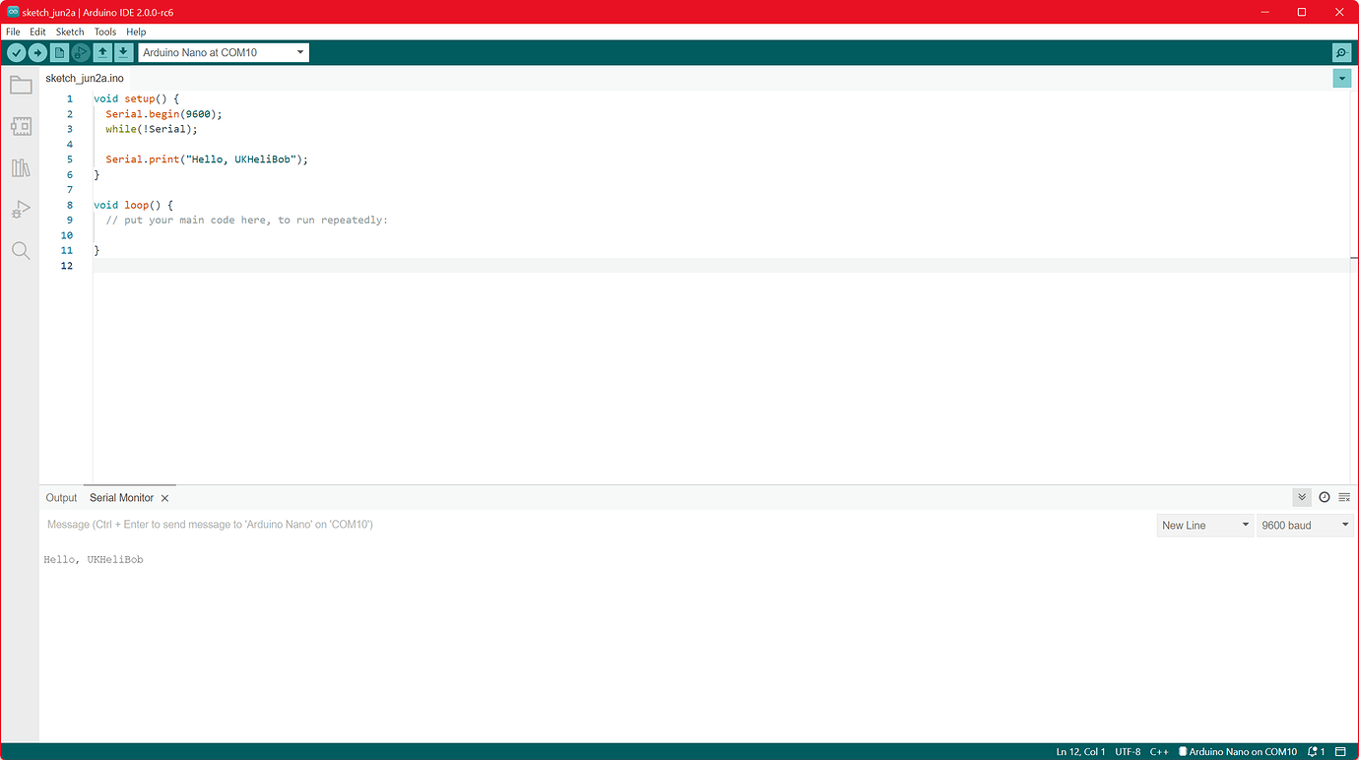Image resolution: width=1359 pixels, height=760 pixels.
Task: Open the Search sidebar panel
Action: [x=21, y=250]
